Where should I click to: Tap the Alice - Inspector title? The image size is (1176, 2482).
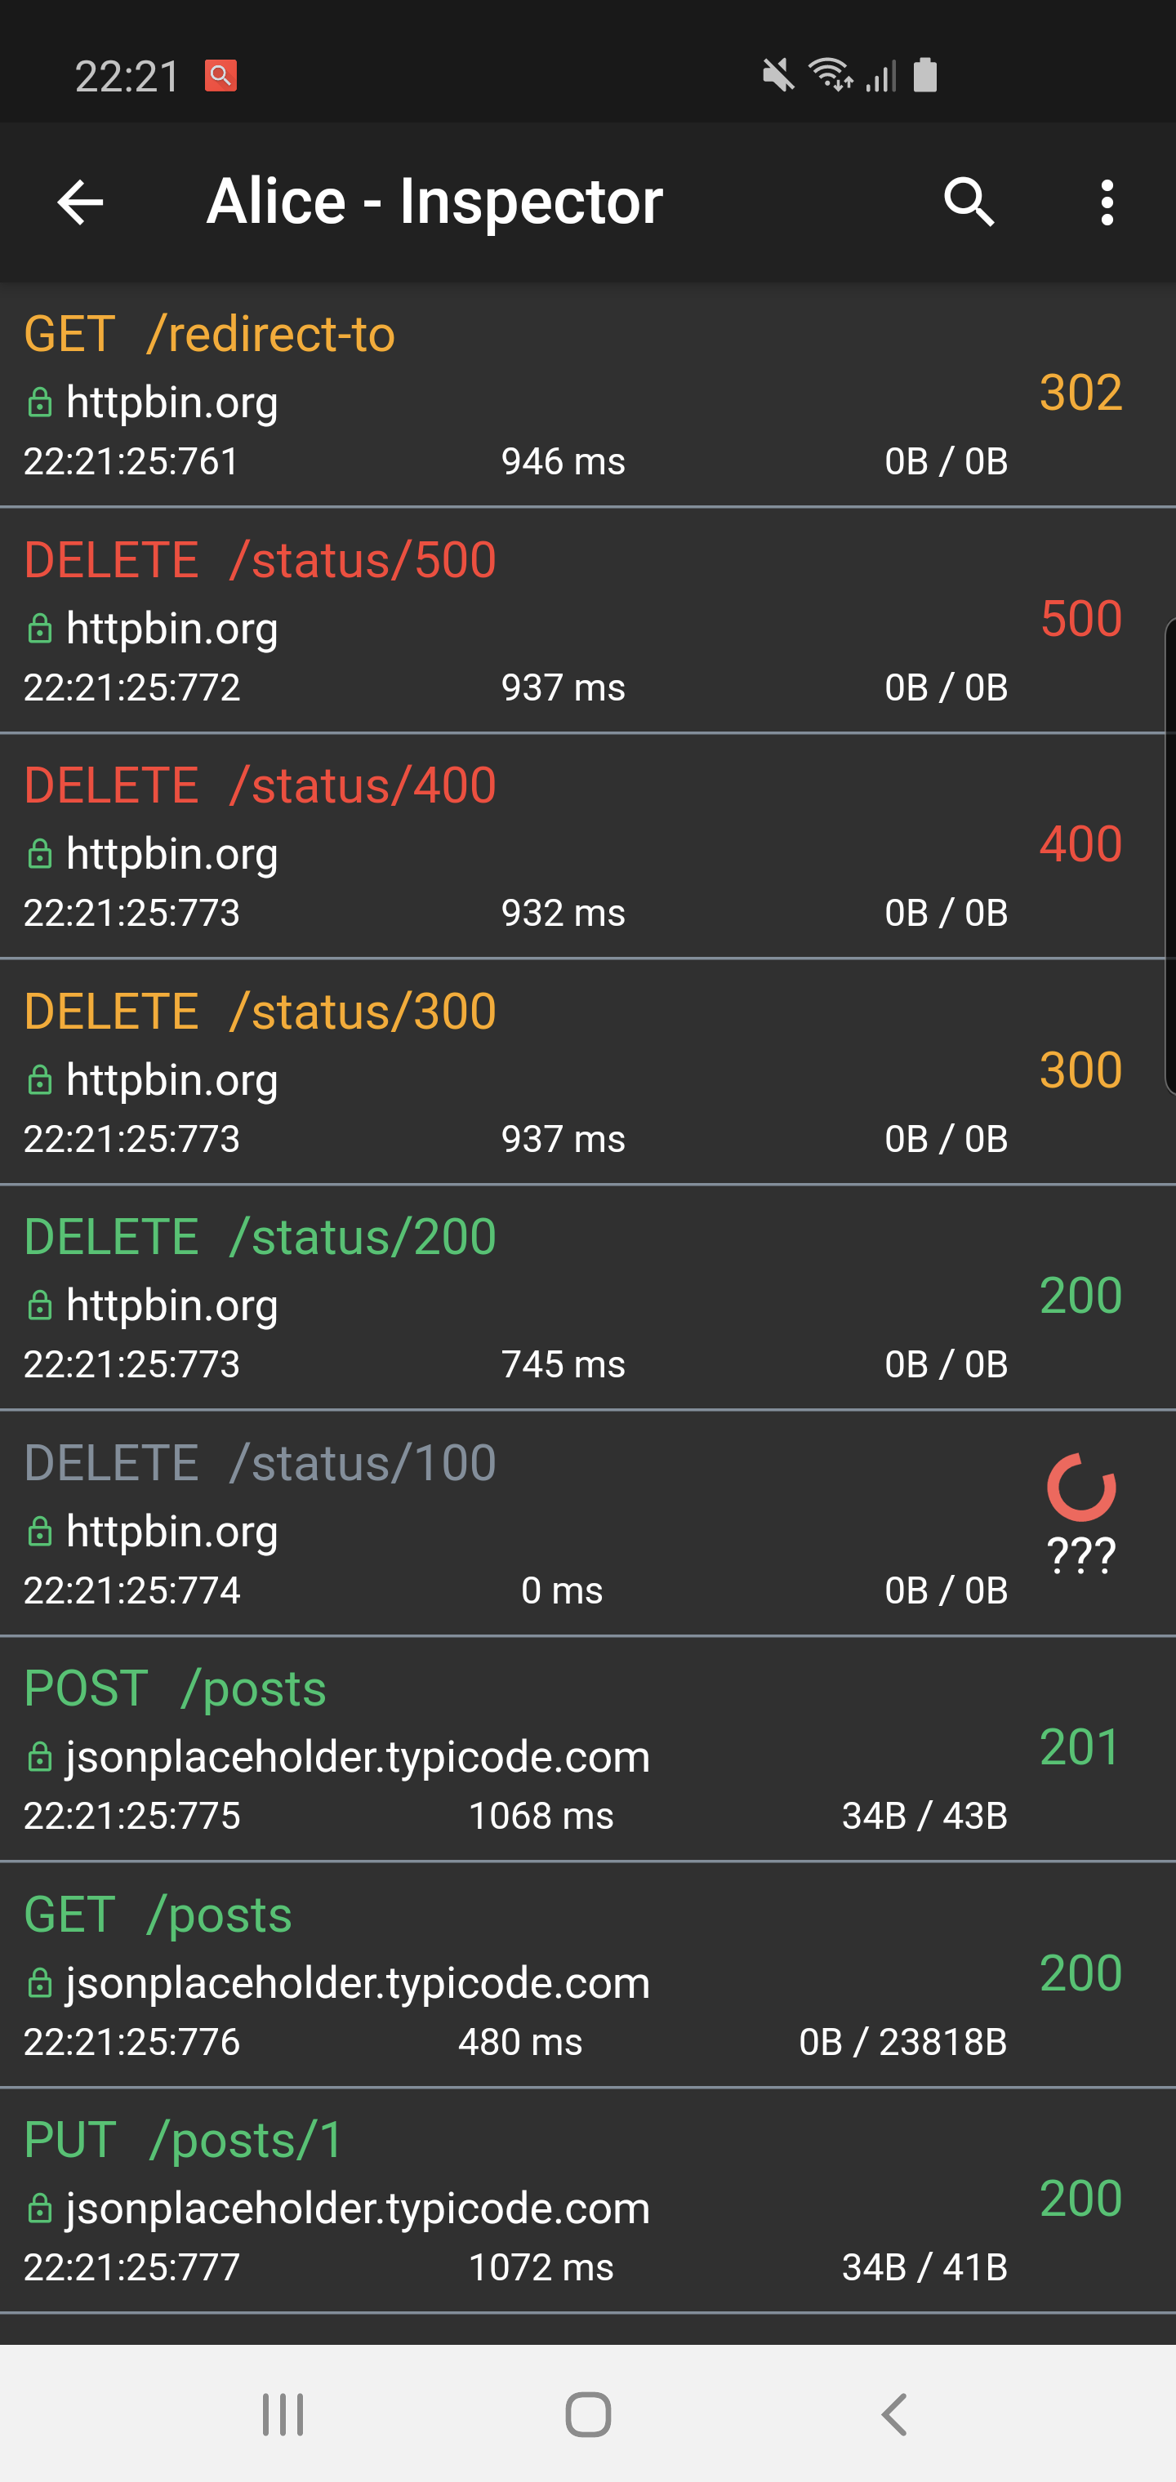pyautogui.click(x=434, y=202)
